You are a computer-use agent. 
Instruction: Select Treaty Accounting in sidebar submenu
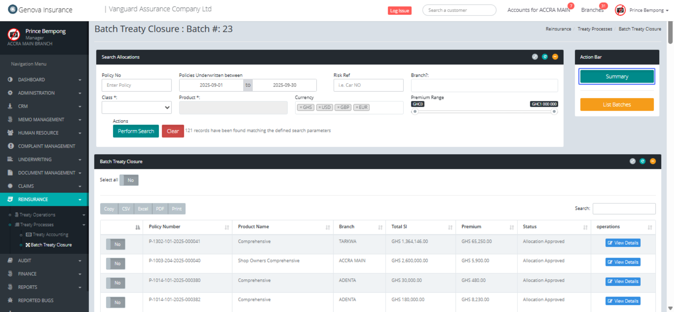[50, 235]
